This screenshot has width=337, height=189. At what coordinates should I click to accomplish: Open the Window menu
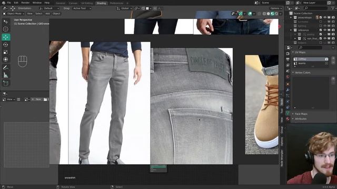tap(37, 3)
